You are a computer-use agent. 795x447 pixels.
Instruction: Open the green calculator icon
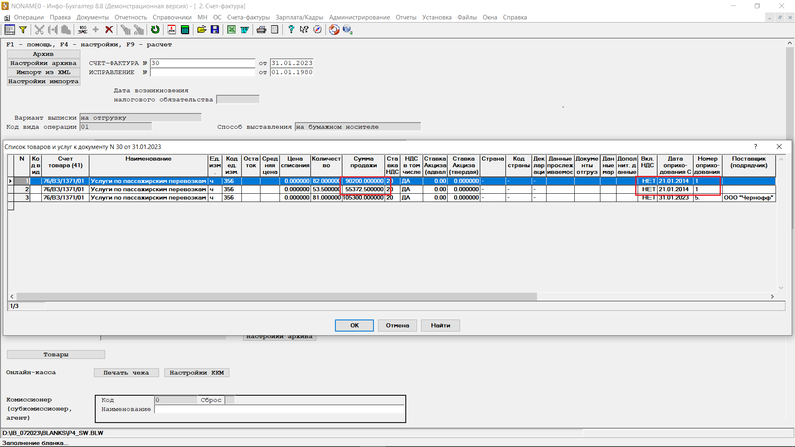185,29
